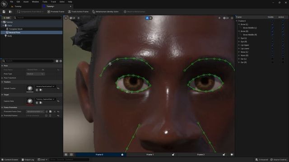Use selected asset for Capture Data
The width and height of the screenshot is (289, 162).
pos(37,103)
